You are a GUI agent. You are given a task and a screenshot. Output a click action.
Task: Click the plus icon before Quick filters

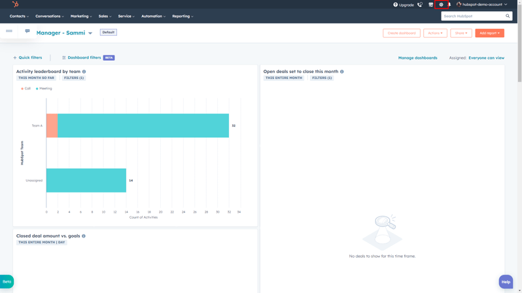[14, 57]
